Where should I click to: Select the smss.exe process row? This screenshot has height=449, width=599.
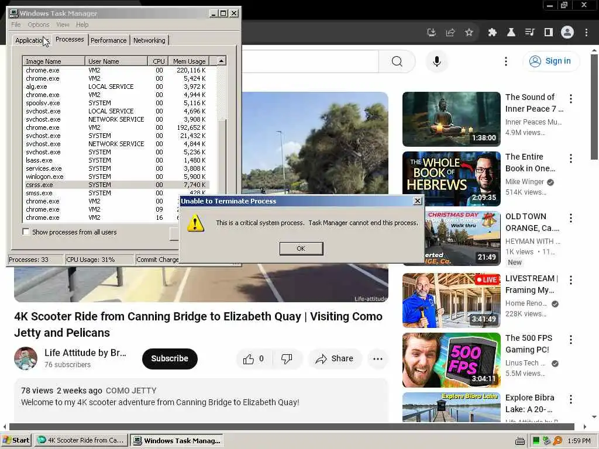pos(116,193)
